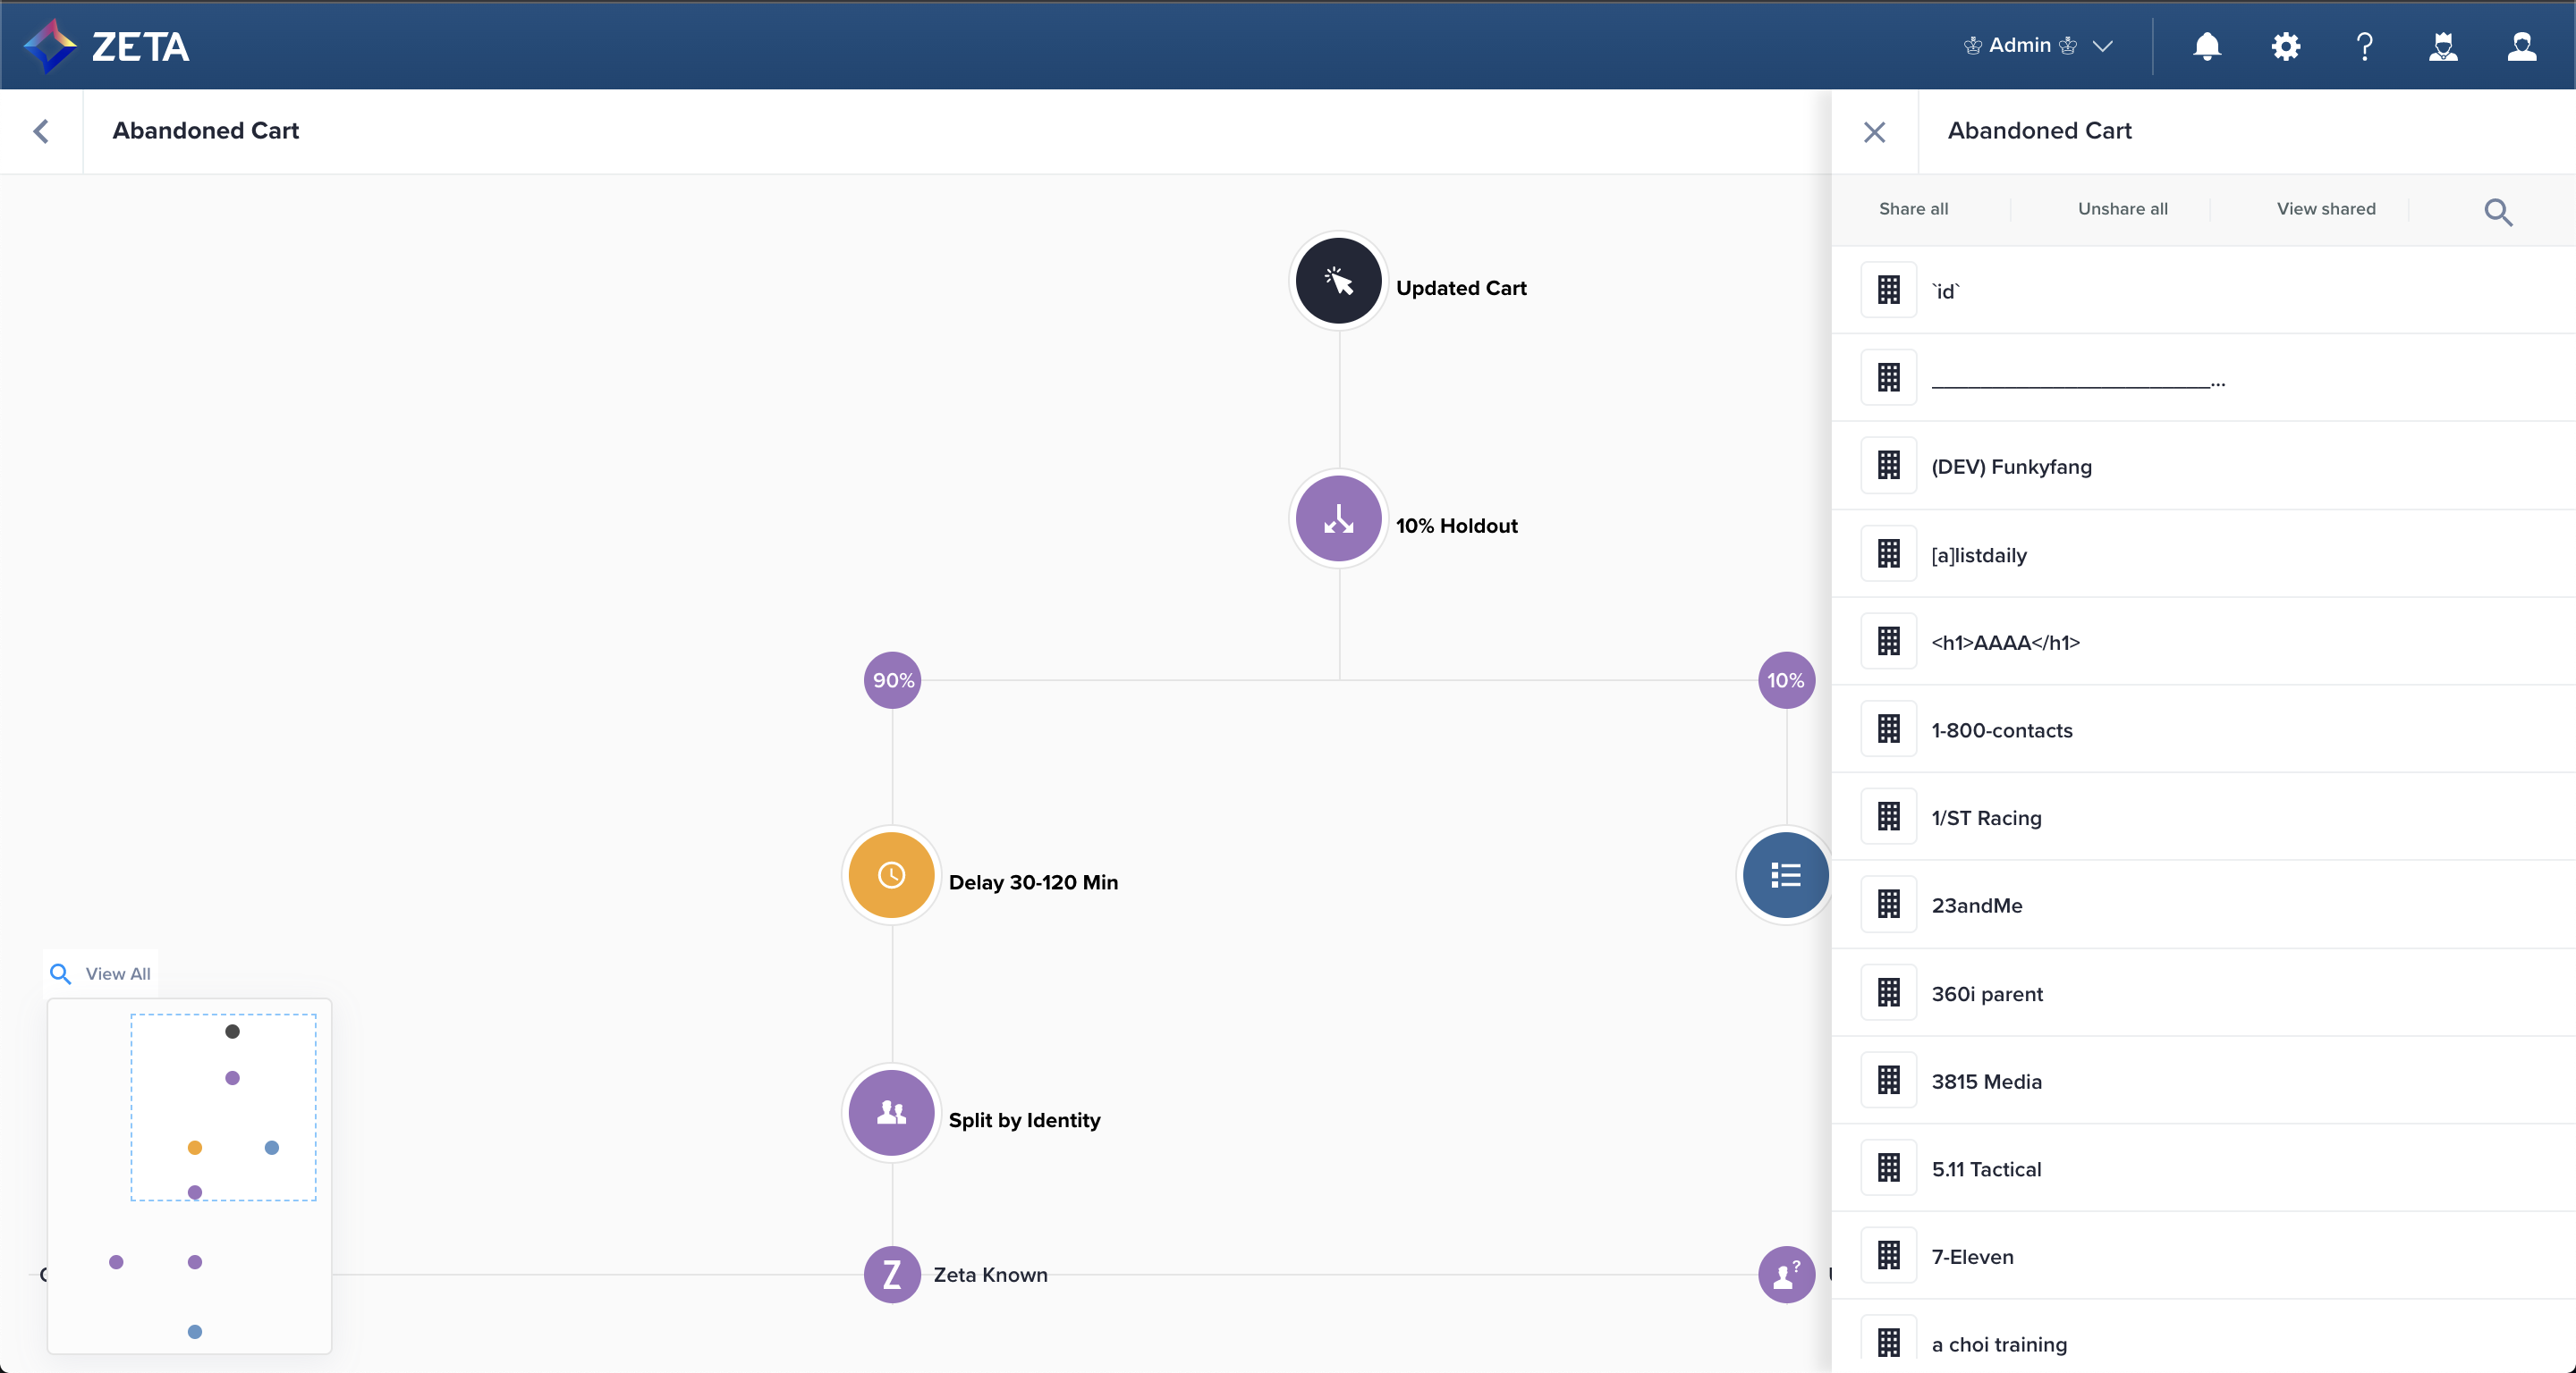Click the Updated Cart trigger node icon

click(x=1338, y=281)
